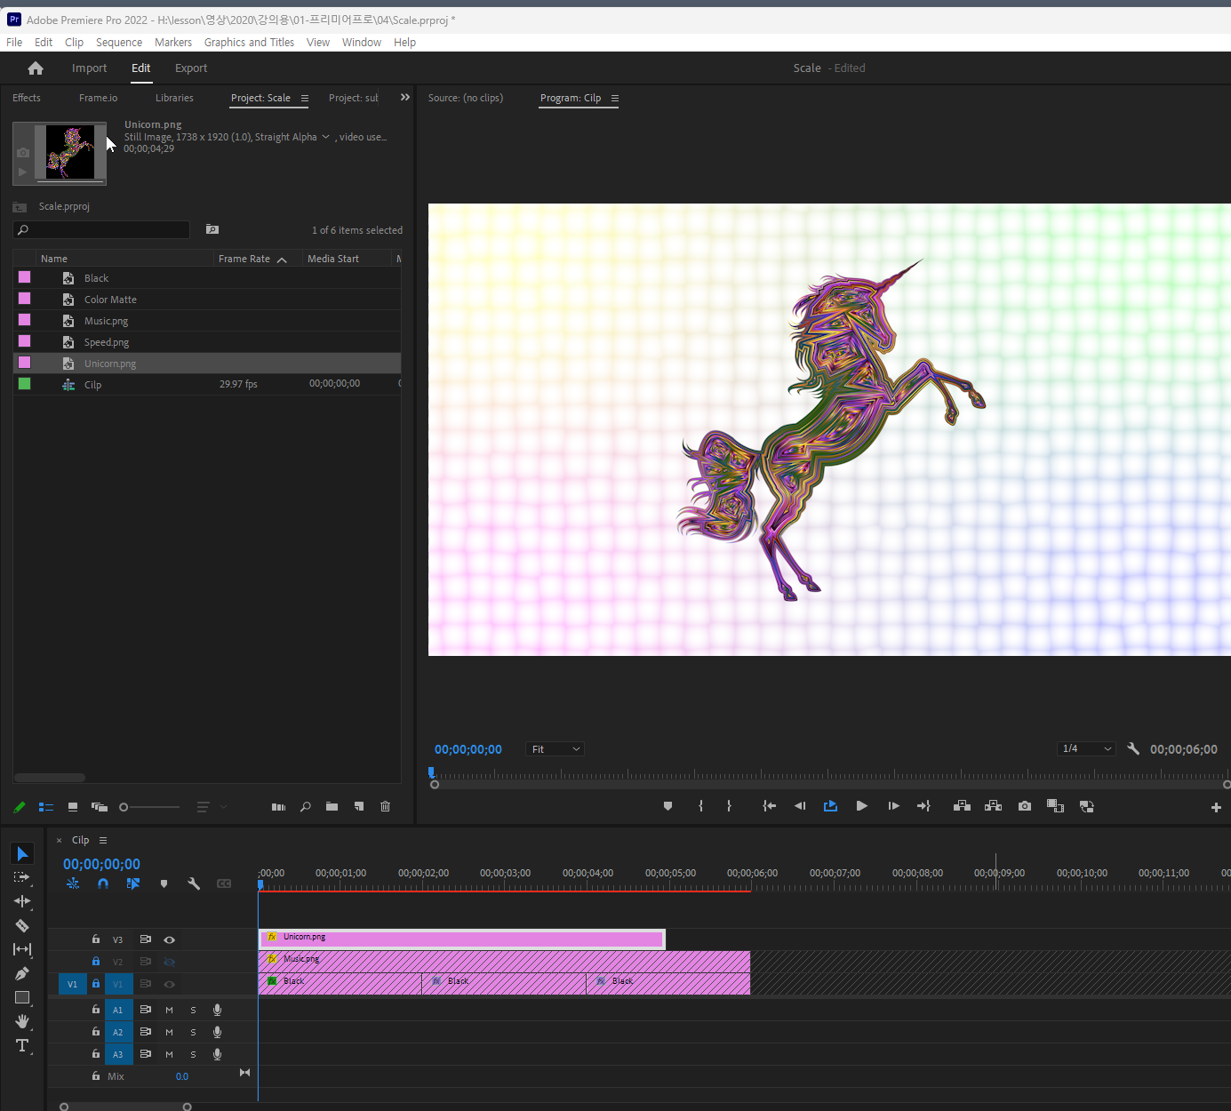Delete selected item with trash icon

(385, 807)
